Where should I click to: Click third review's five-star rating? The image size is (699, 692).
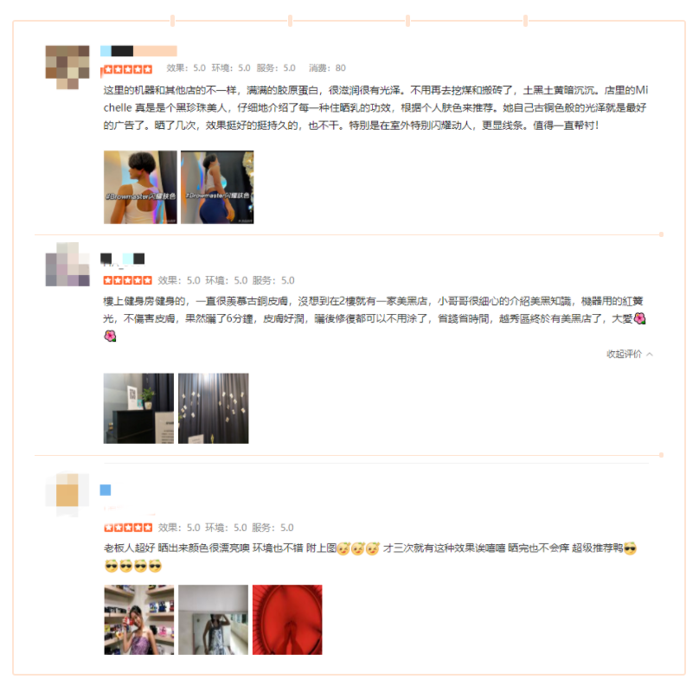128,528
